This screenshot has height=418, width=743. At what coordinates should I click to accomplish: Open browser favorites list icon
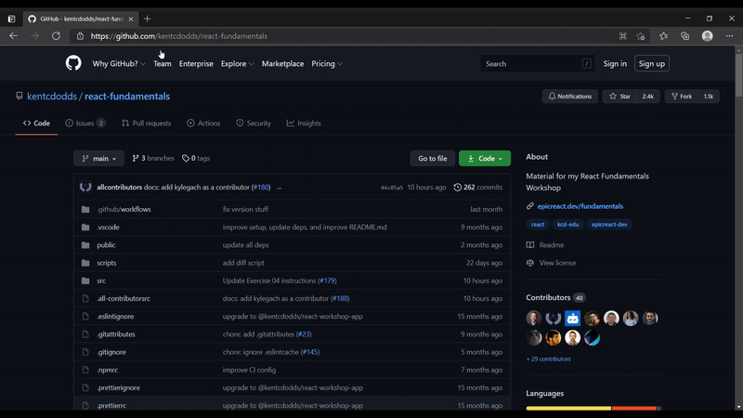coord(663,36)
